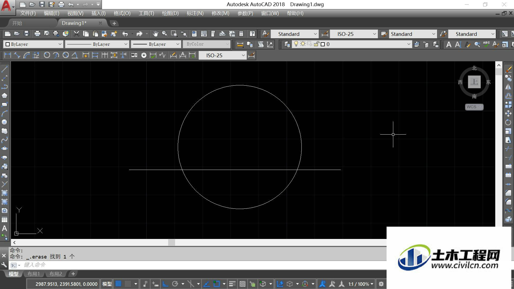Select the Arc draw tool
The width and height of the screenshot is (514, 289).
(5, 113)
